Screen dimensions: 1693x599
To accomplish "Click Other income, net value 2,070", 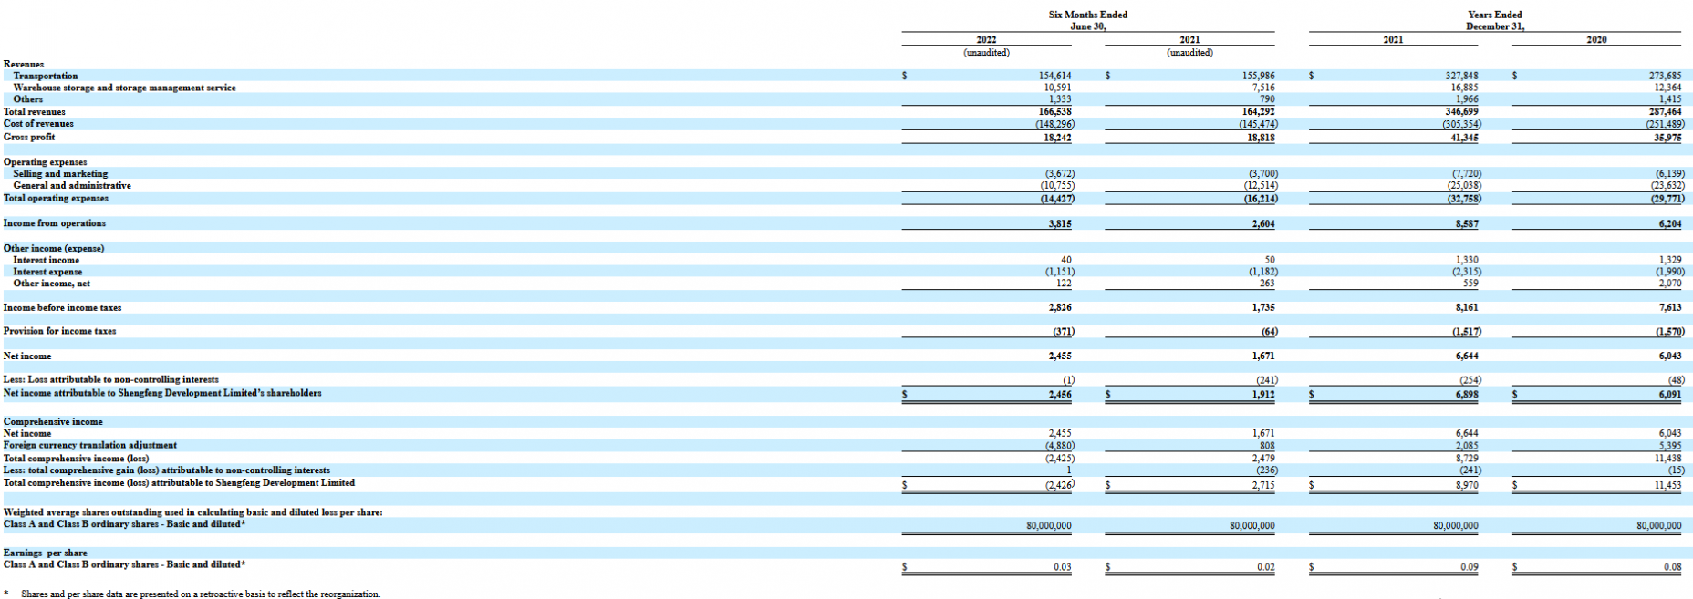I will point(1671,284).
